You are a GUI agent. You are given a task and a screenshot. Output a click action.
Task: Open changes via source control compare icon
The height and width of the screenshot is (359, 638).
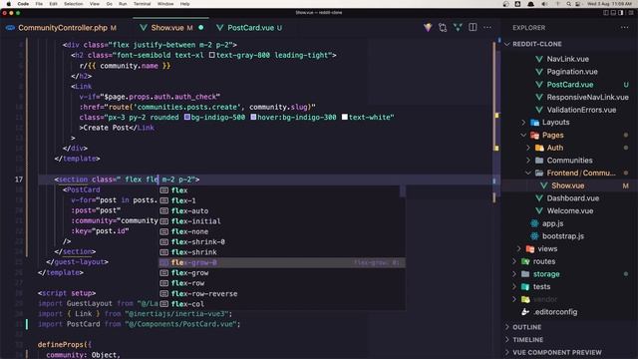pyautogui.click(x=443, y=27)
